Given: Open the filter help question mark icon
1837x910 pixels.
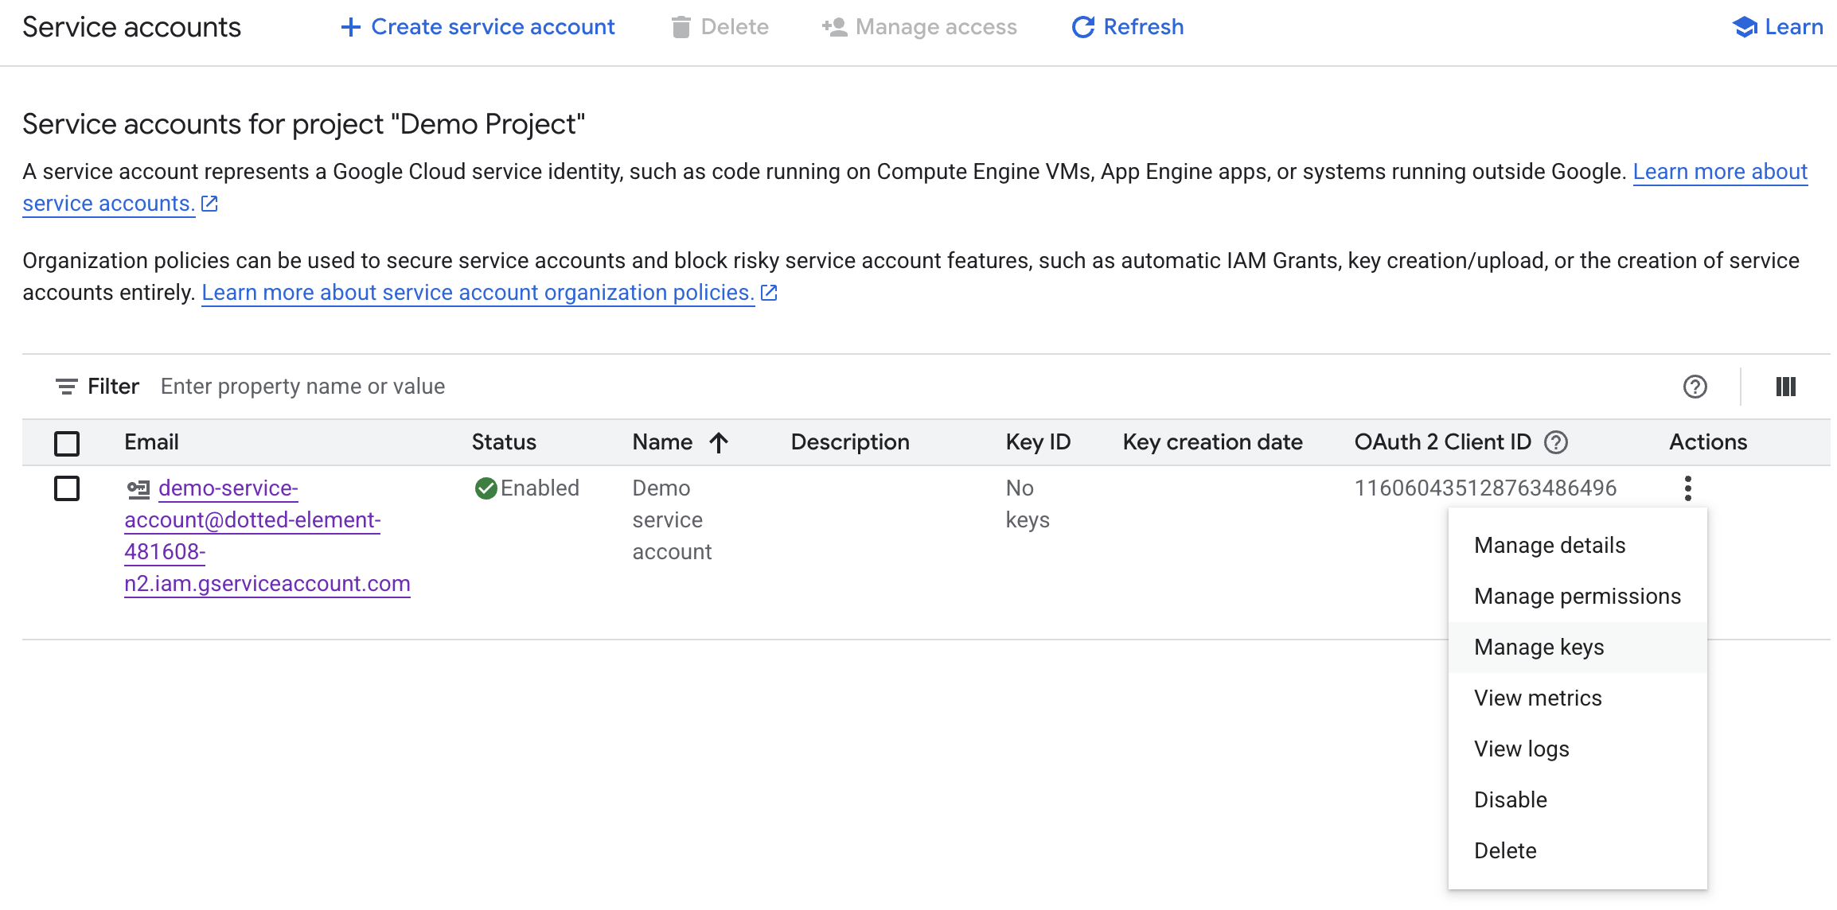Looking at the screenshot, I should pos(1695,387).
